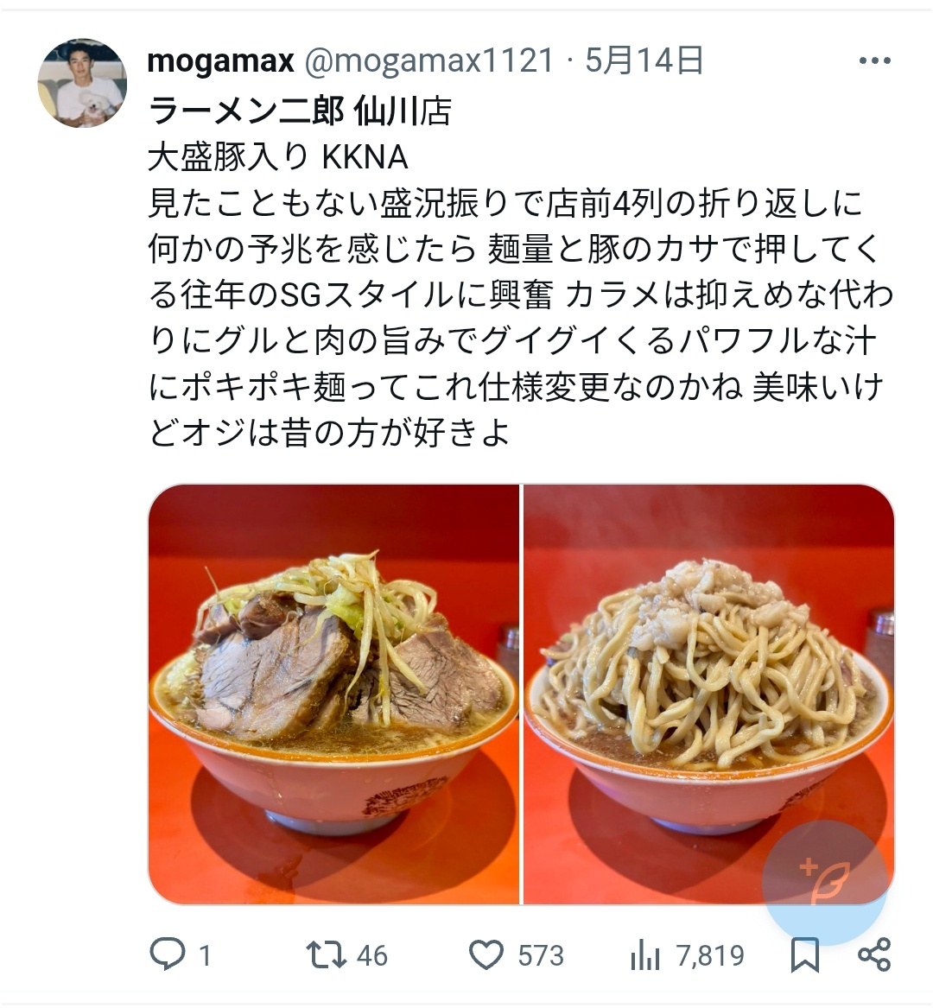Tap the retweet count 46
This screenshot has width=933, height=1008.
click(x=372, y=956)
